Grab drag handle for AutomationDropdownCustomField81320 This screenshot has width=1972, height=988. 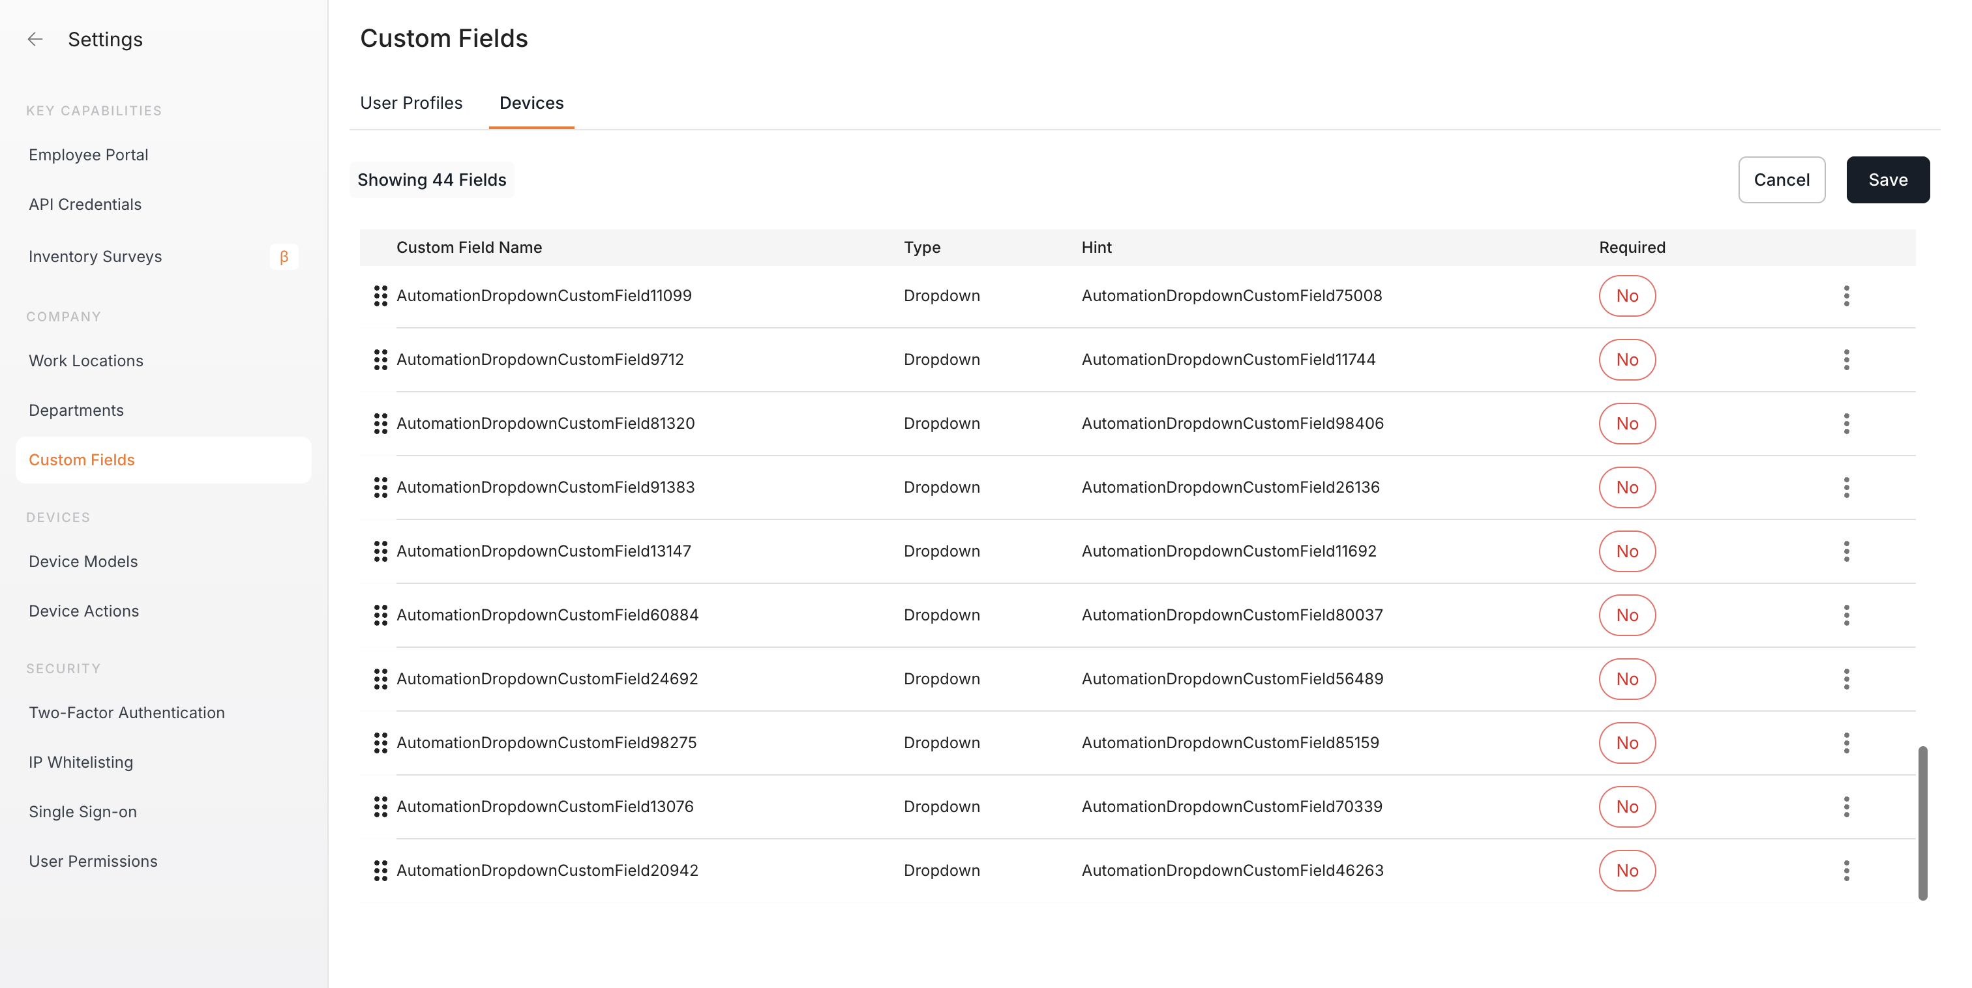coord(380,424)
